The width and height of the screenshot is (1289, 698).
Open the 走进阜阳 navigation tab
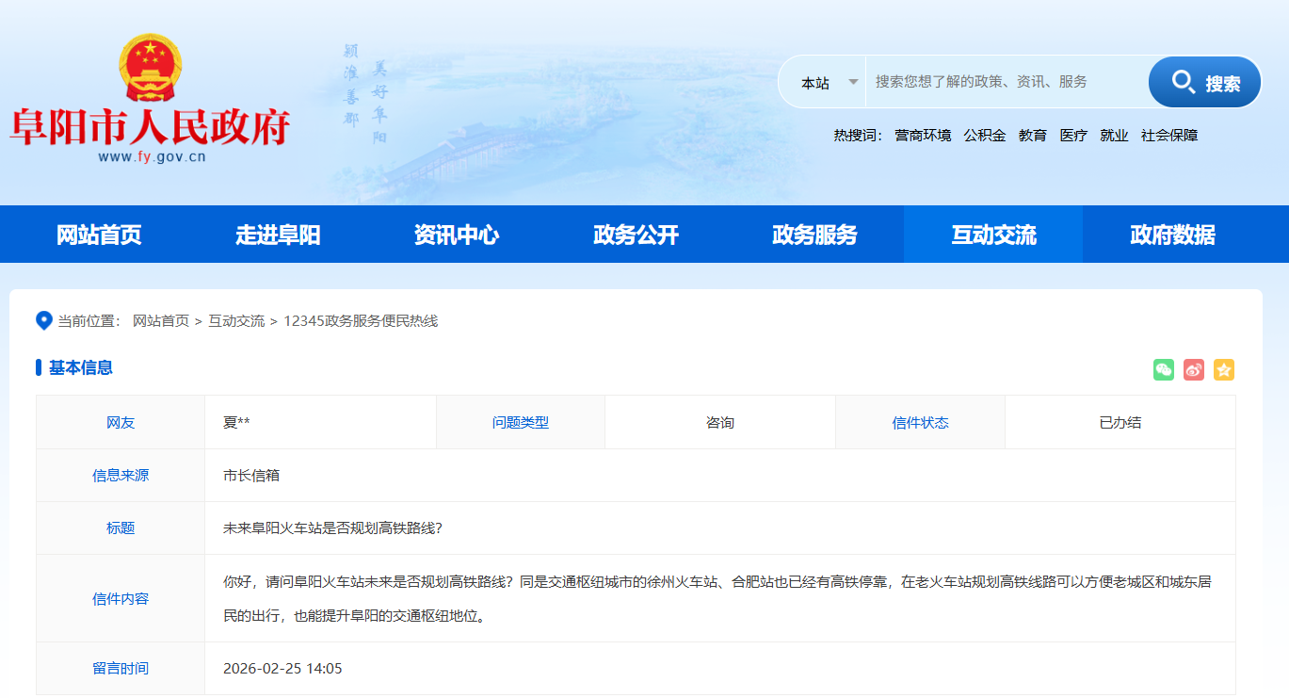[278, 235]
